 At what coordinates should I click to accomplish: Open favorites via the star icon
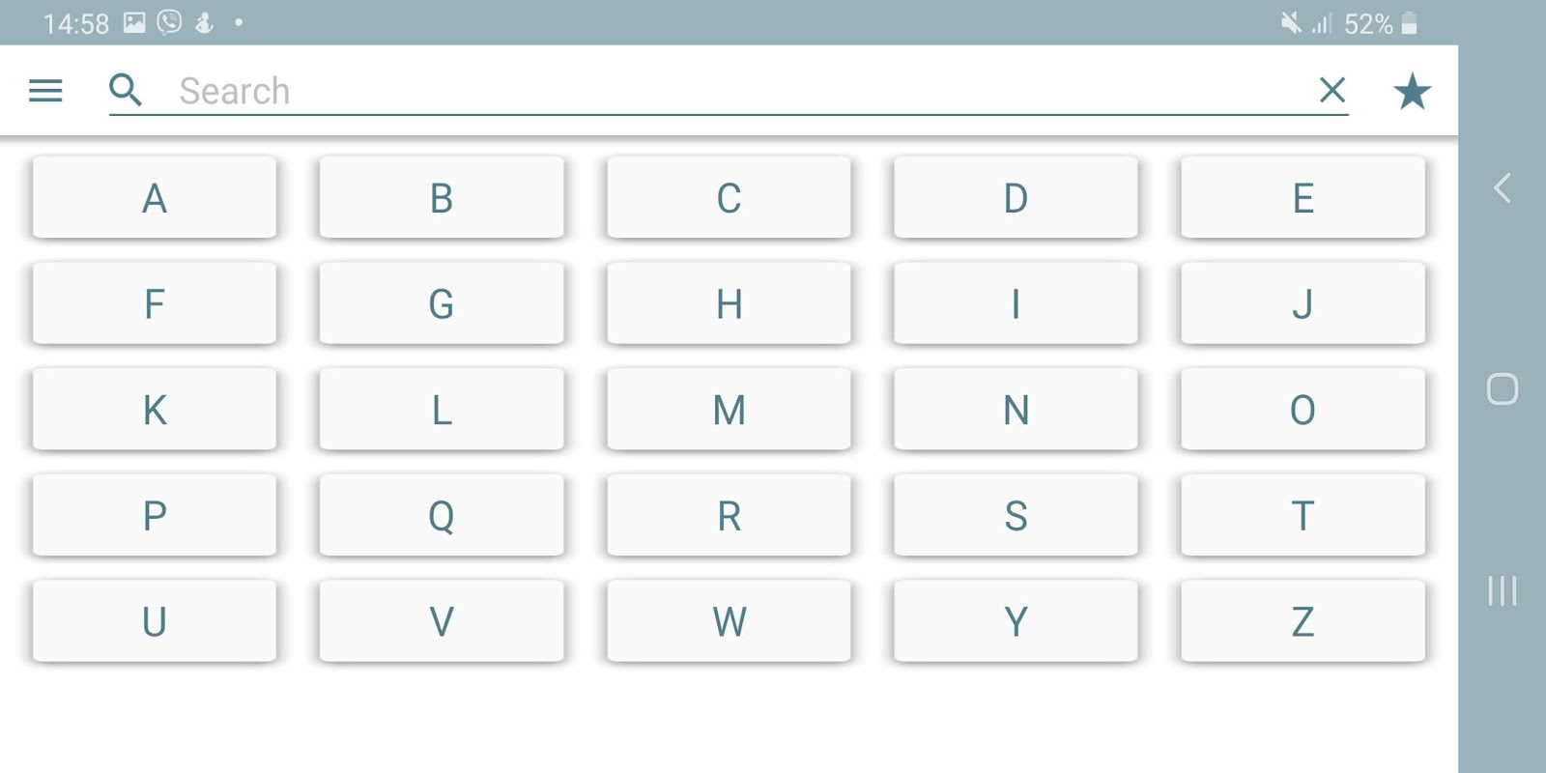tap(1412, 91)
